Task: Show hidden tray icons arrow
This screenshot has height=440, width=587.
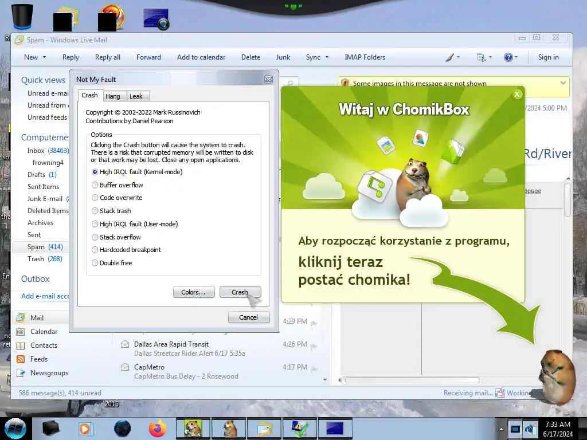Action: pyautogui.click(x=501, y=429)
